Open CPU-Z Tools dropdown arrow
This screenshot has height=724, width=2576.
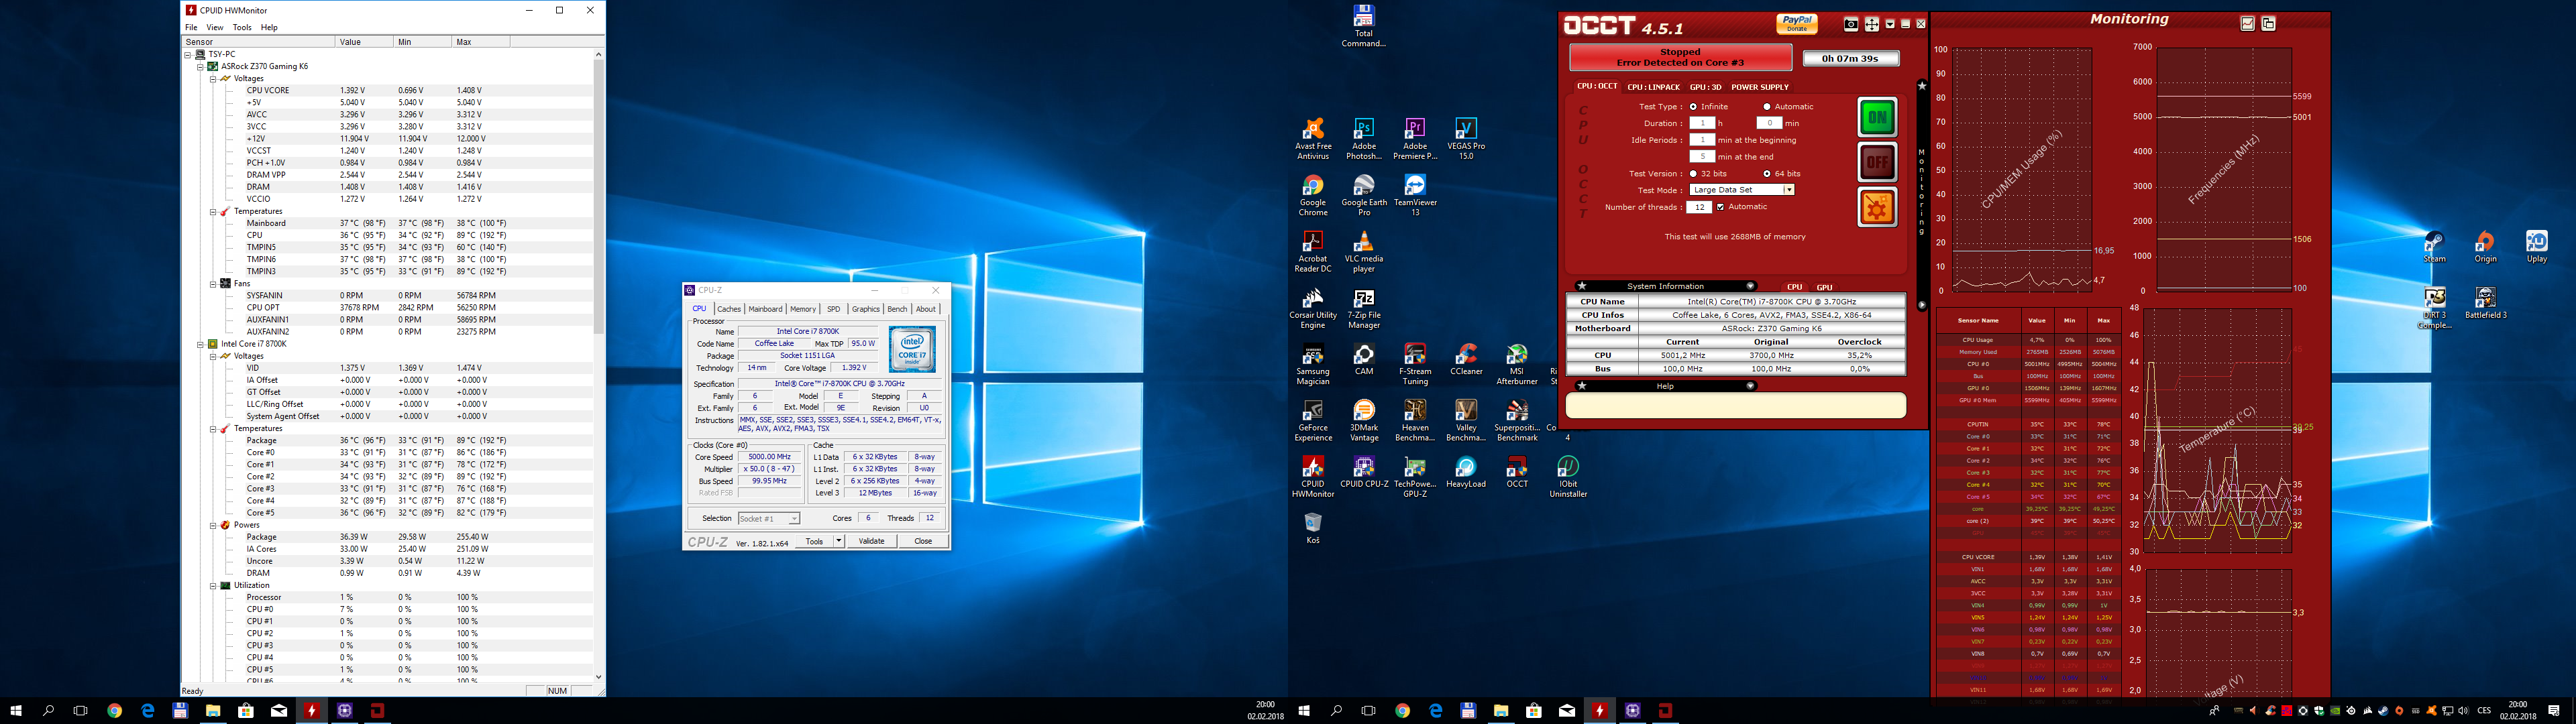tap(838, 541)
